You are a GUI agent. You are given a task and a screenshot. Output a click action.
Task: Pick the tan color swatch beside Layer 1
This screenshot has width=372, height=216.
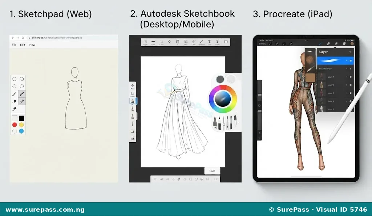[x=310, y=78]
